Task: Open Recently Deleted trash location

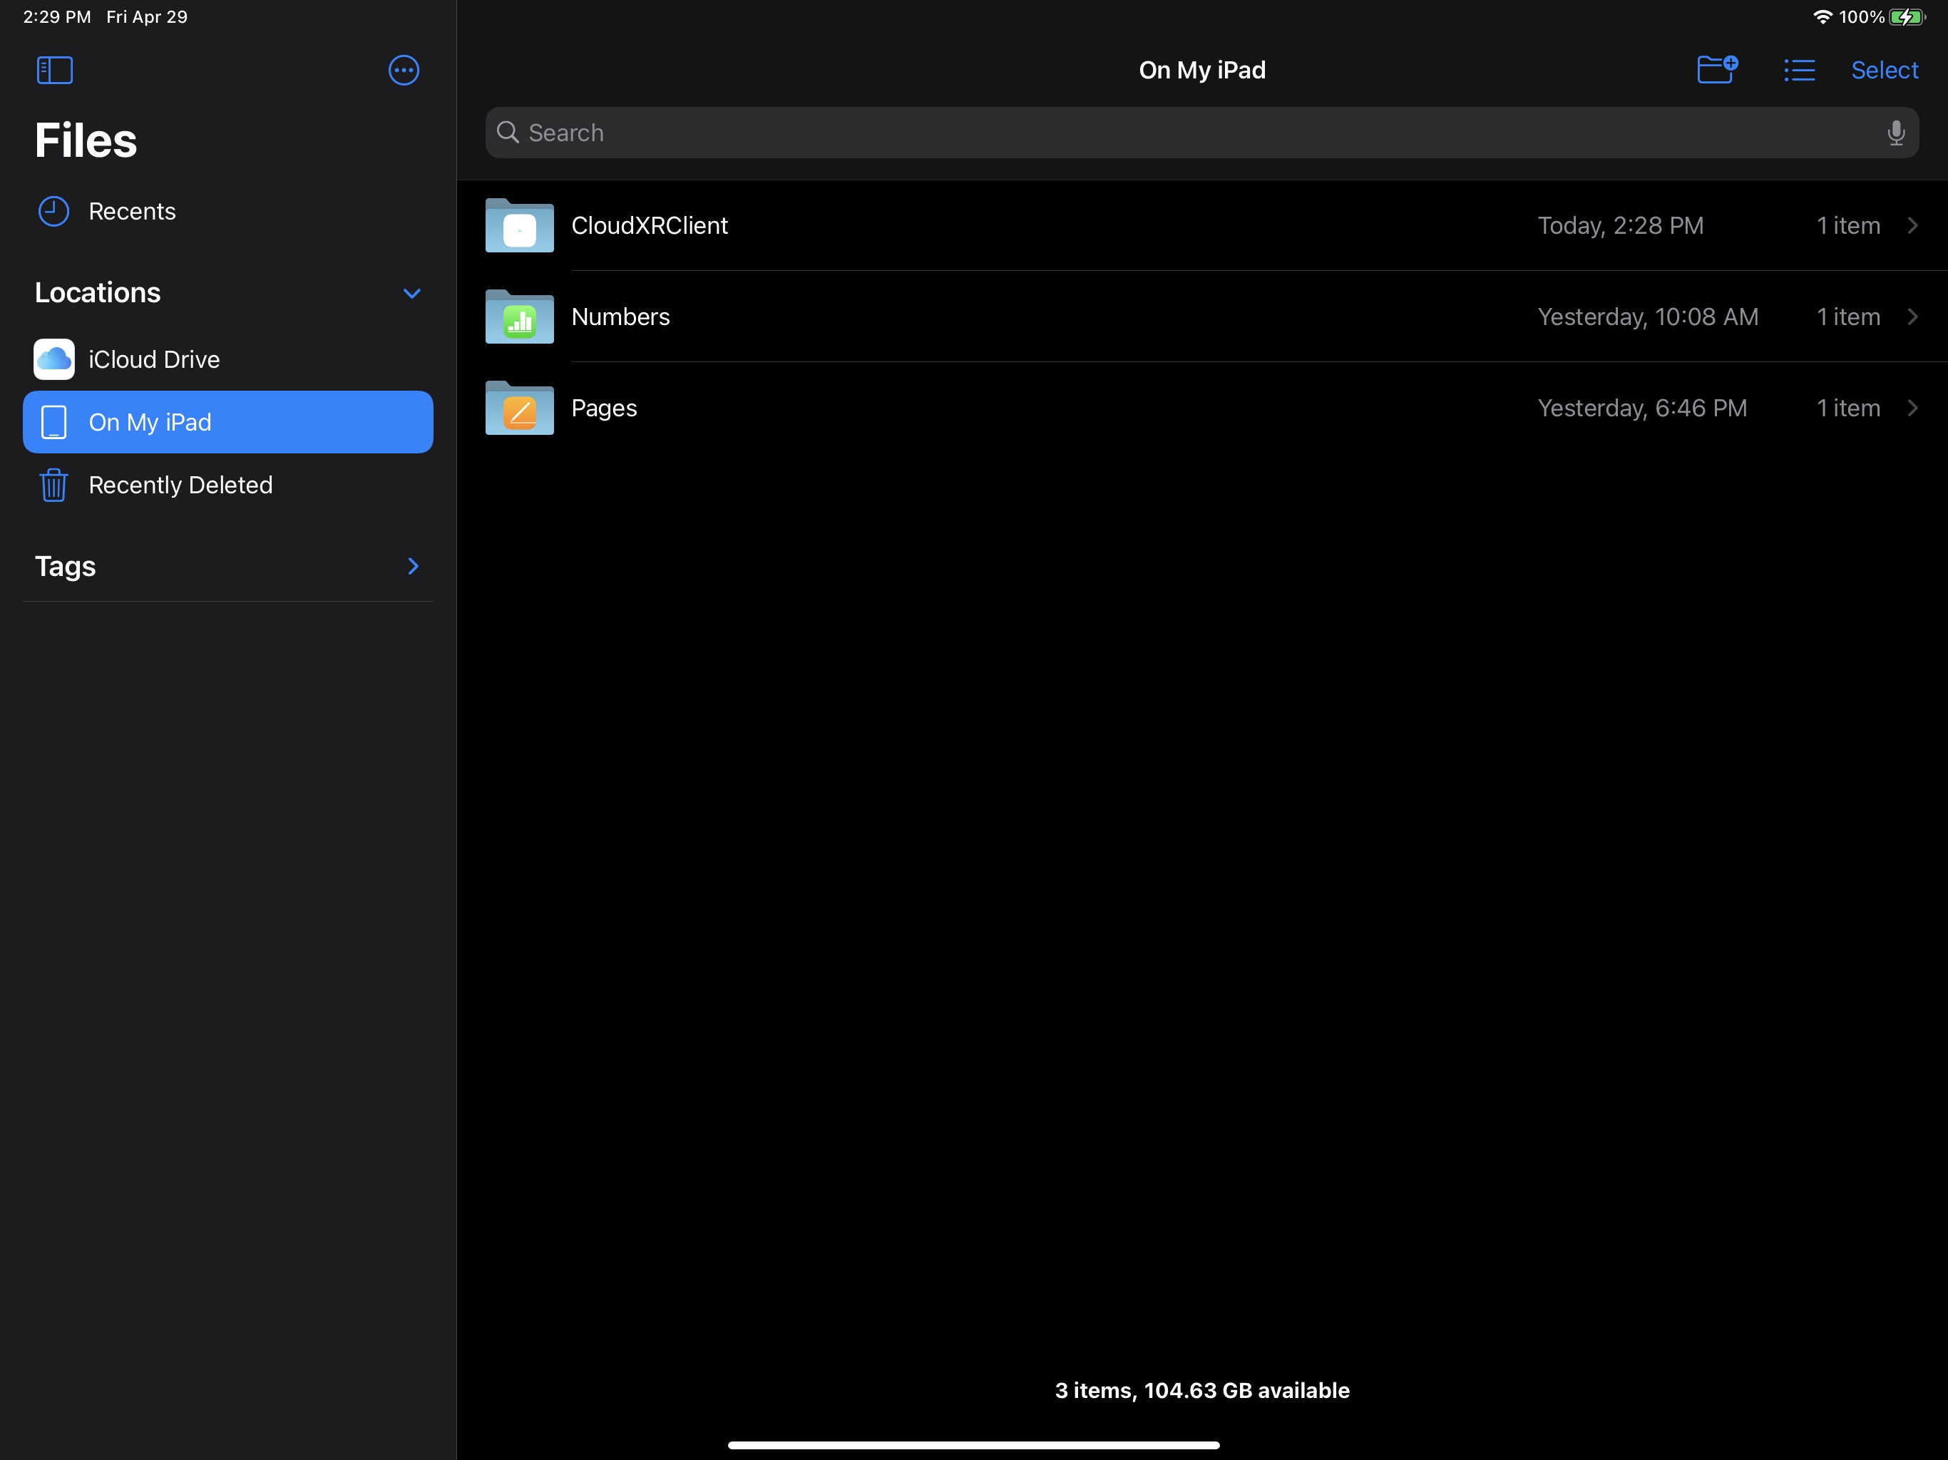Action: pyautogui.click(x=180, y=485)
